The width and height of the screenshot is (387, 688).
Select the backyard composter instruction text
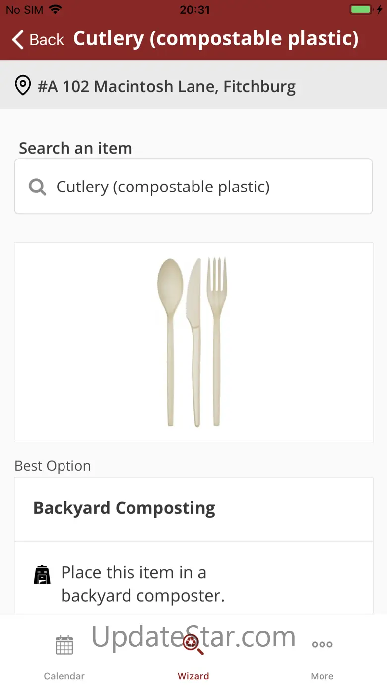(x=143, y=584)
